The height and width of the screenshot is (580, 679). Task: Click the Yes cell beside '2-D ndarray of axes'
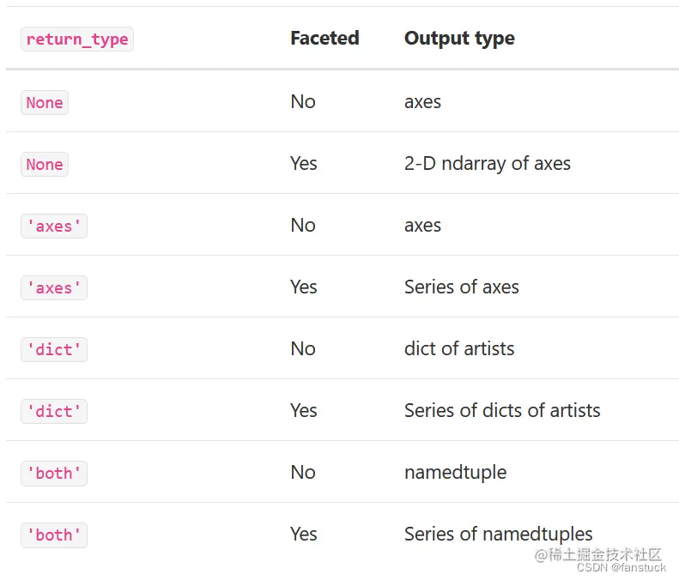click(x=304, y=164)
